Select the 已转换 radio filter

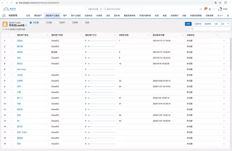[70, 23]
